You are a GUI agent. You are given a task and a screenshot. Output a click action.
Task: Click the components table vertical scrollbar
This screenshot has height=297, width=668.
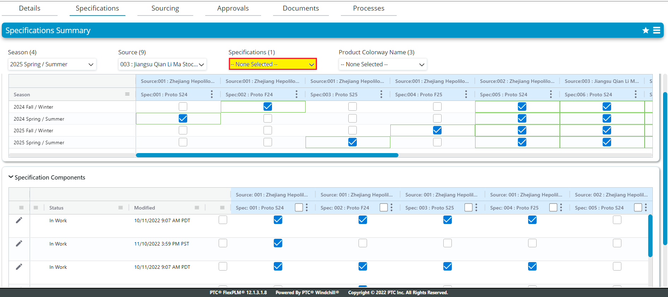click(650, 236)
